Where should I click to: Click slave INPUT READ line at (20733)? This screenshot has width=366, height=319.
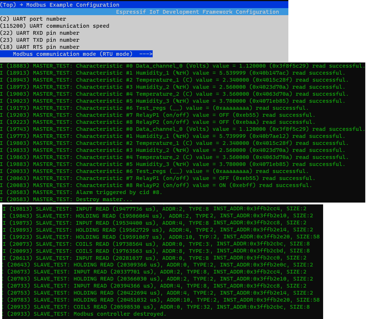pos(155,286)
